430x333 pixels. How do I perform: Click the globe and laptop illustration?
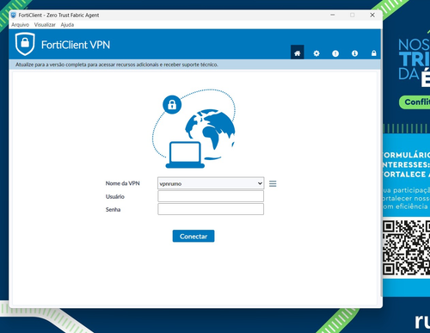[x=193, y=128]
